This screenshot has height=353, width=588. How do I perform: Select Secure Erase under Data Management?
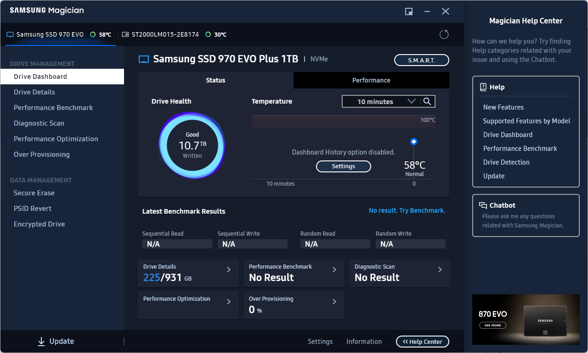(x=34, y=193)
